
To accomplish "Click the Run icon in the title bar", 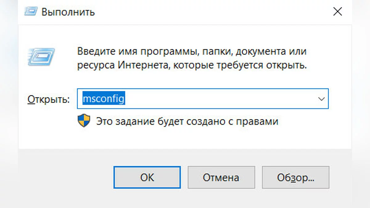I will coord(31,12).
